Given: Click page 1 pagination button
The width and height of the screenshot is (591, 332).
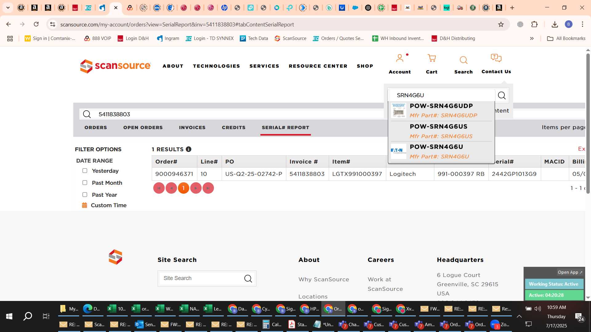Looking at the screenshot, I should pos(183,188).
